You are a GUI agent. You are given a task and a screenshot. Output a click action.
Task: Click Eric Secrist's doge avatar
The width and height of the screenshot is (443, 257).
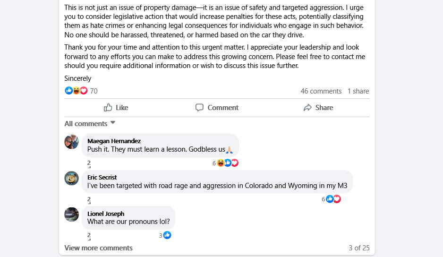pyautogui.click(x=71, y=178)
